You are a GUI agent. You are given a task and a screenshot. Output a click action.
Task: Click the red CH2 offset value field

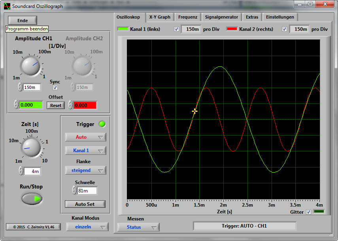(x=85, y=105)
